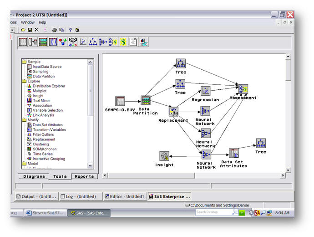Click the Association toolbar icon
Viewport: 314px width, 237px height.
pyautogui.click(x=63, y=42)
